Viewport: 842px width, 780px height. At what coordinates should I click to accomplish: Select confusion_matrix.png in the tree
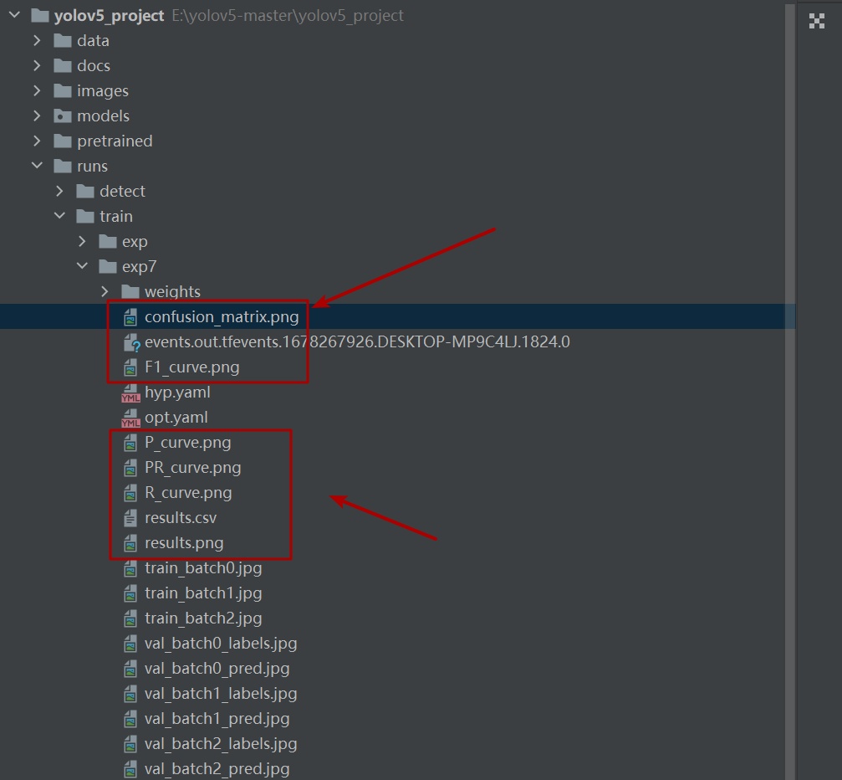[397, 316]
